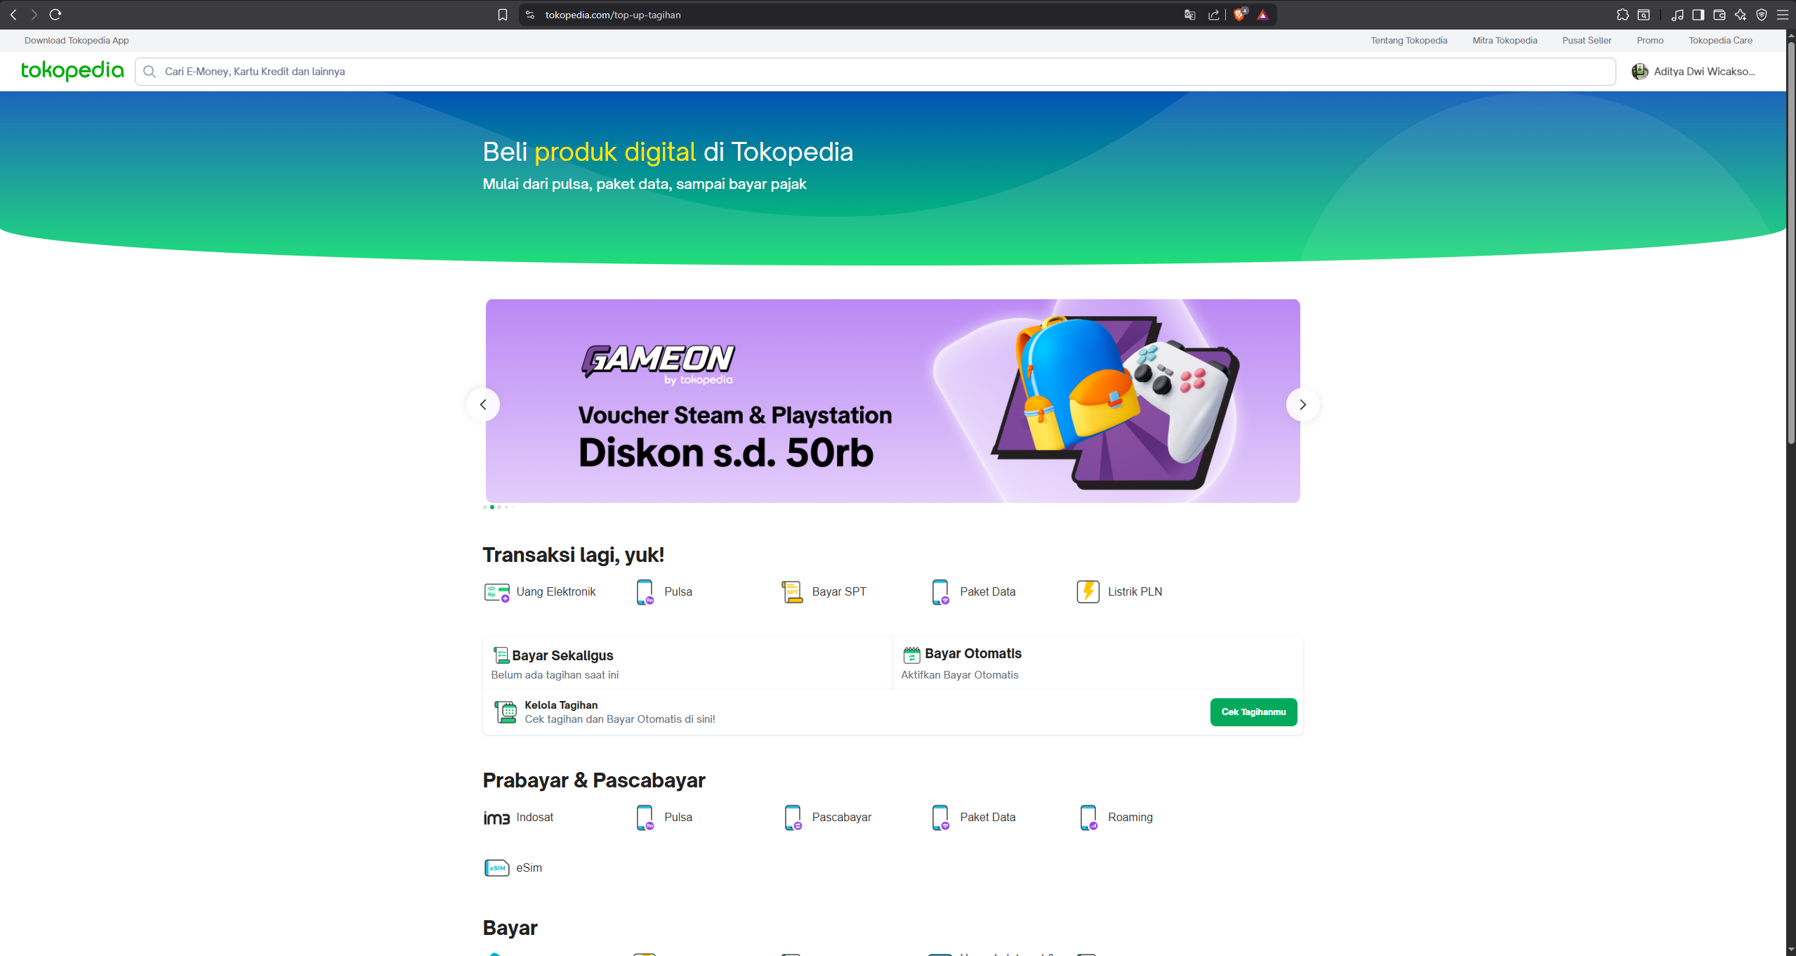
Task: Click the bookmark icon beside the address bar
Action: point(503,15)
